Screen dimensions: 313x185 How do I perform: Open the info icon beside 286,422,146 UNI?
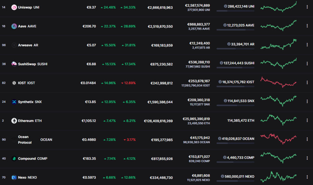tap(225, 6)
